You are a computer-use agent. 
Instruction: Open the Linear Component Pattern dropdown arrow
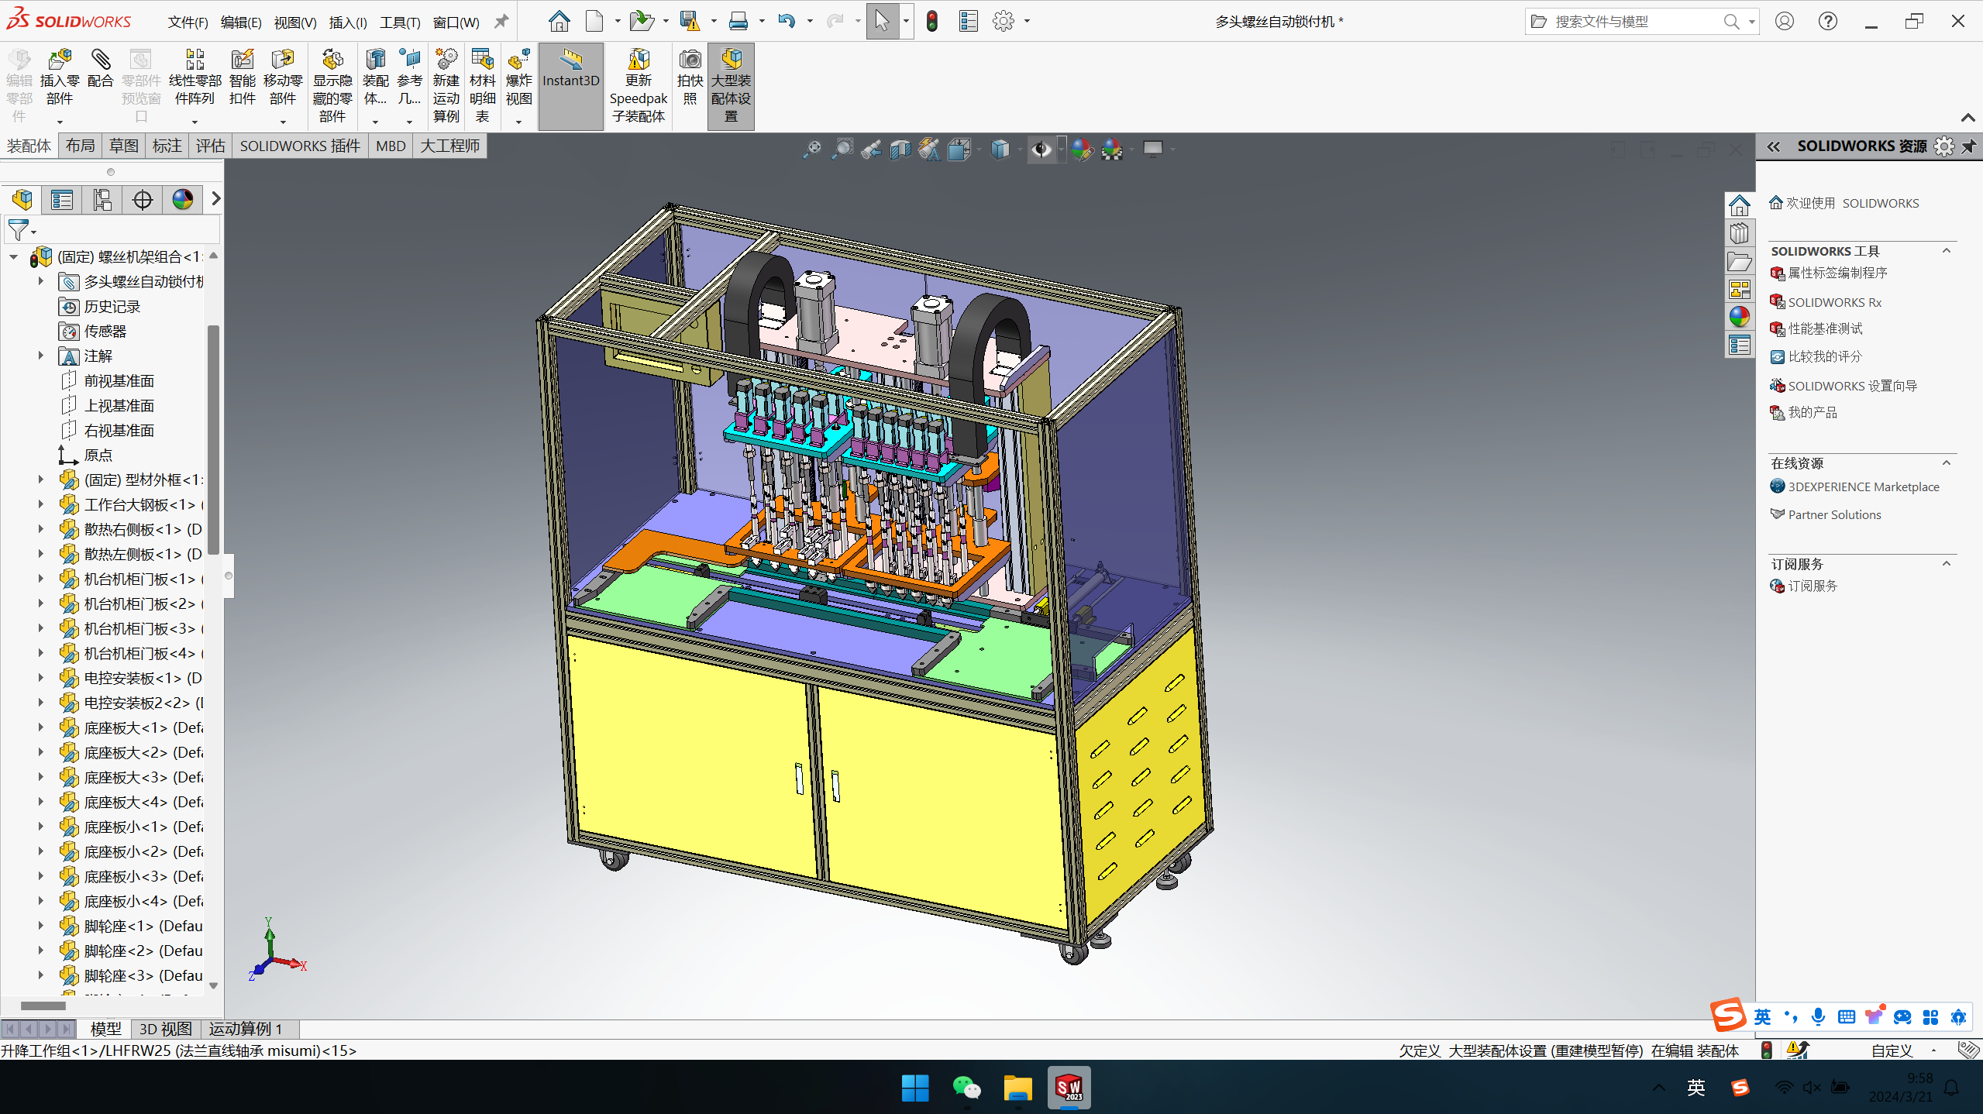point(195,122)
